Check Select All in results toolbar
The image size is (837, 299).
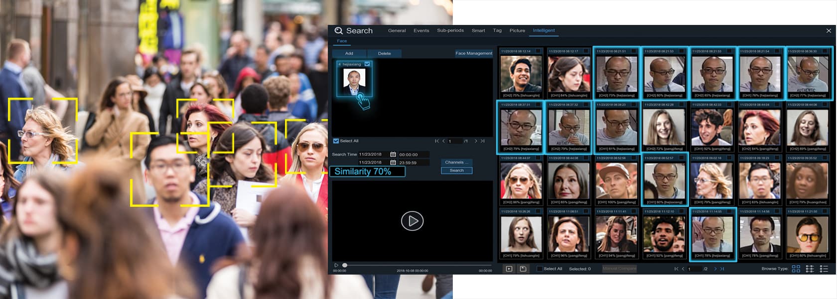(540, 269)
